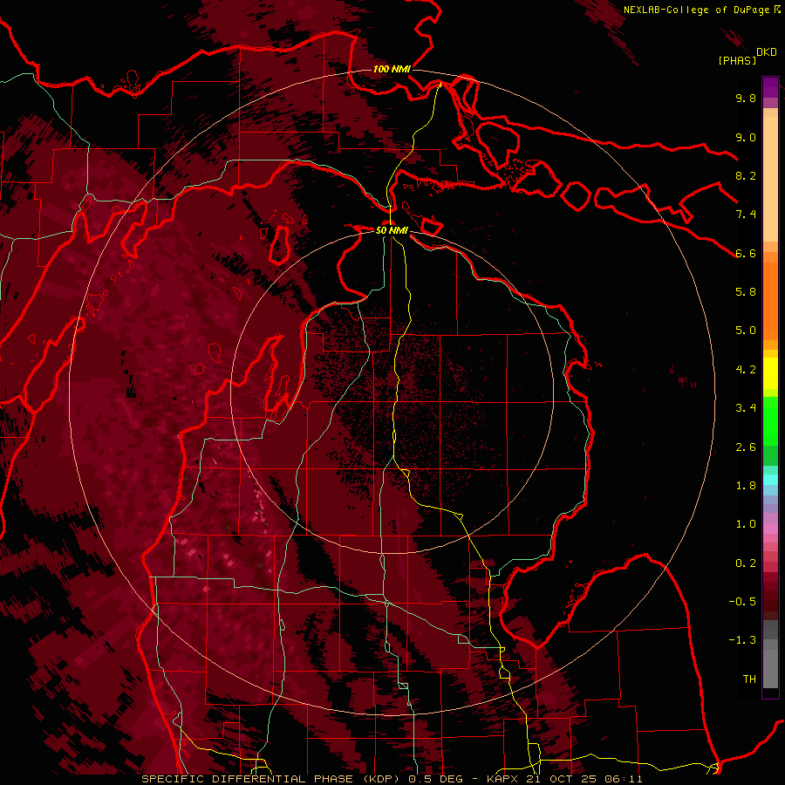Click the yellow segment of the color bar

[x=770, y=373]
